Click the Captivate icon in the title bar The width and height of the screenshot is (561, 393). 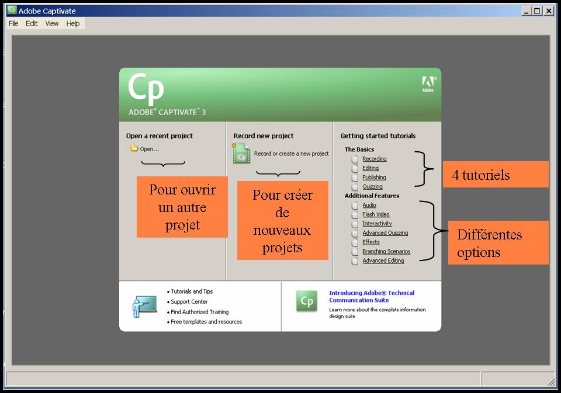pos(12,11)
